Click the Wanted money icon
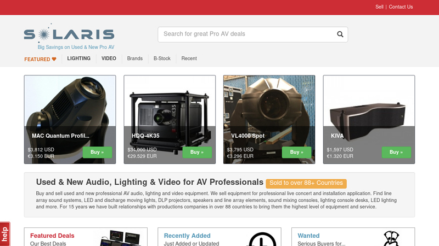The height and width of the screenshot is (246, 439). click(391, 238)
